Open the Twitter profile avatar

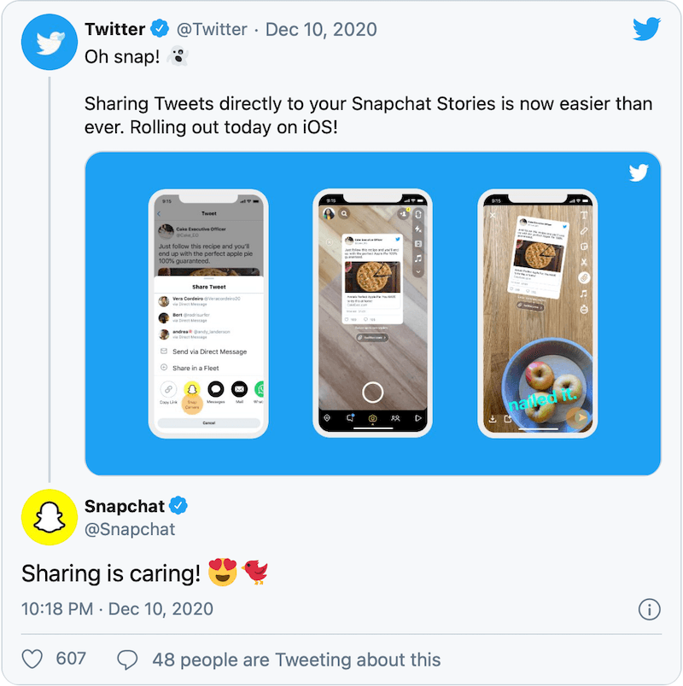coord(50,42)
